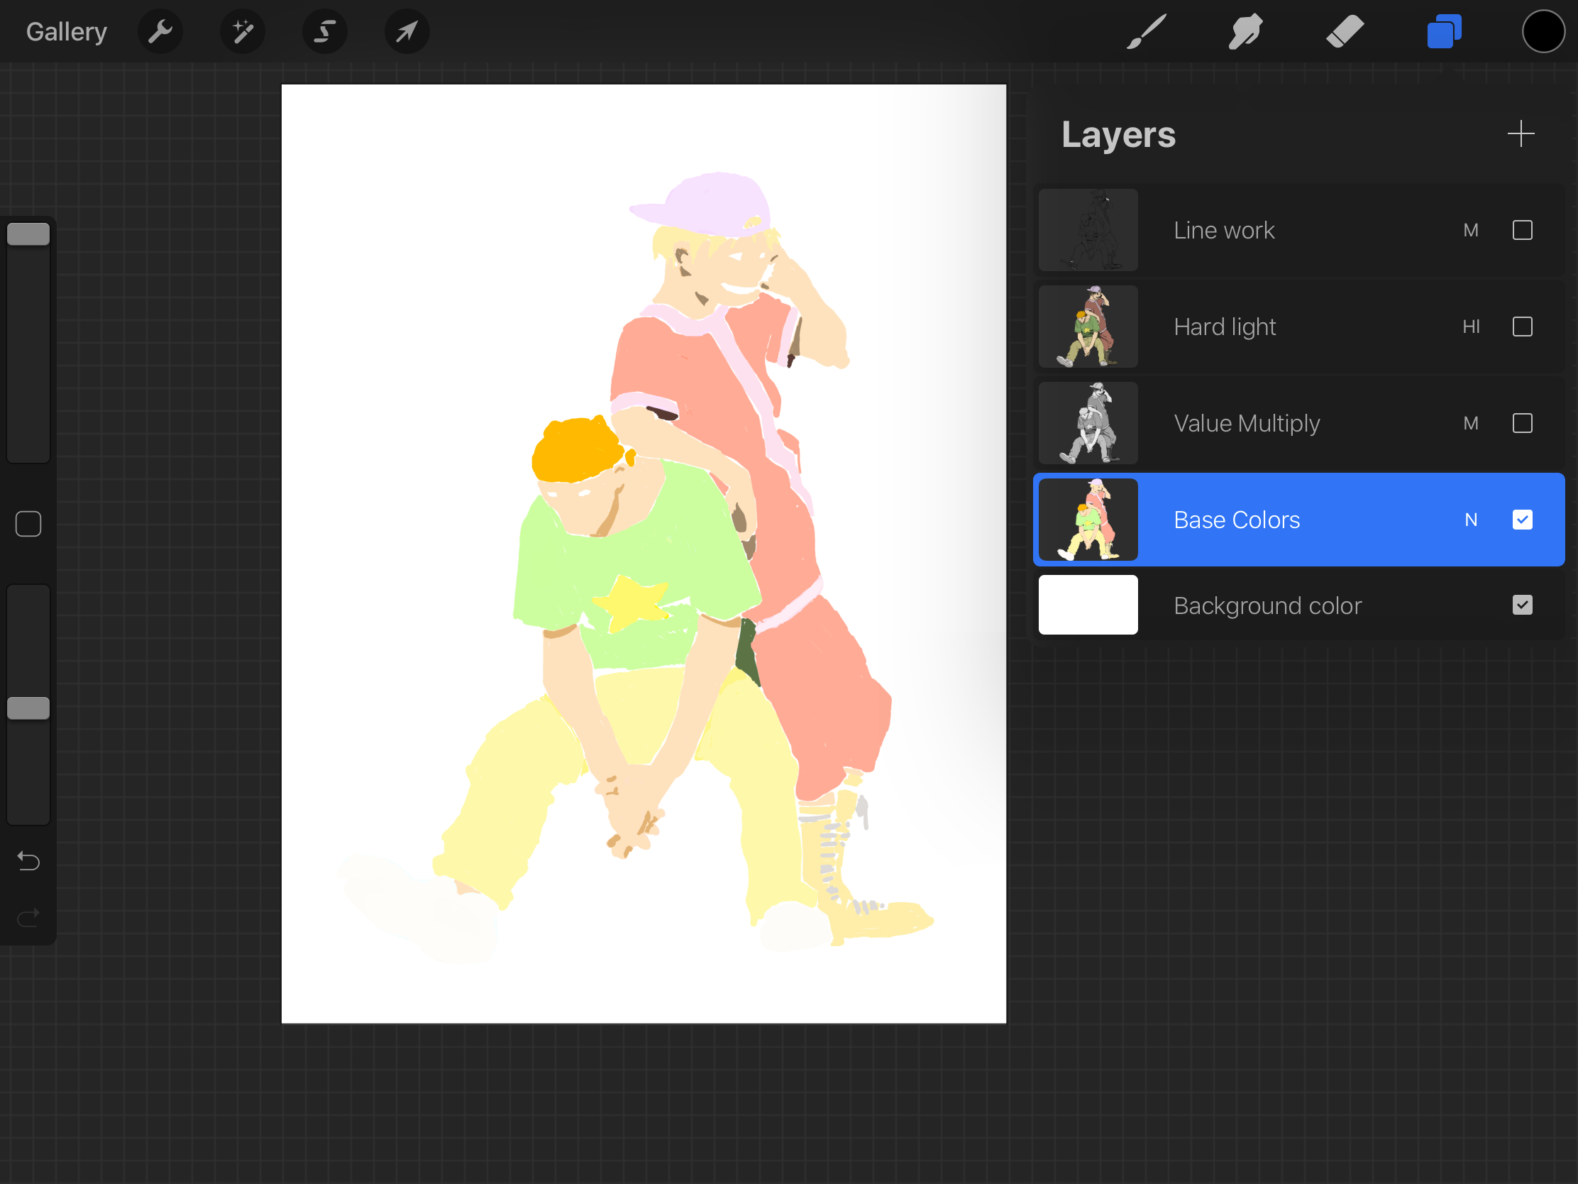This screenshot has height=1184, width=1578.
Task: Select the Smudge tool
Action: point(1245,31)
